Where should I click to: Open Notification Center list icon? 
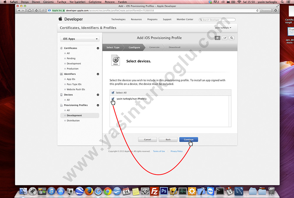(288, 2)
